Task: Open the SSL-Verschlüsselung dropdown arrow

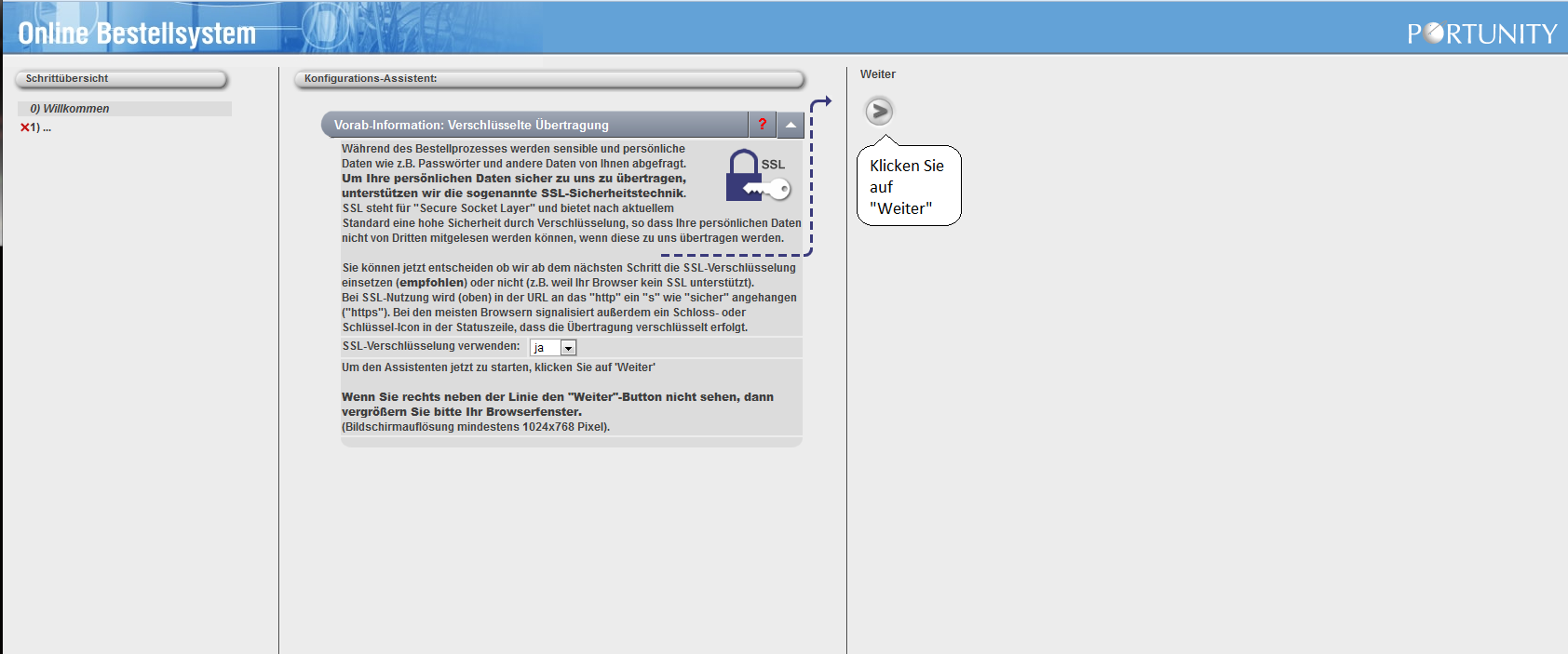Action: (x=568, y=348)
